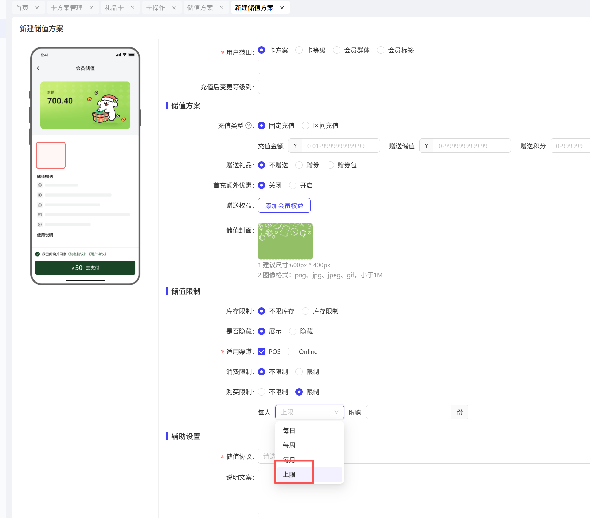
Task: Switch to the 卡操作 tab
Action: pos(155,8)
